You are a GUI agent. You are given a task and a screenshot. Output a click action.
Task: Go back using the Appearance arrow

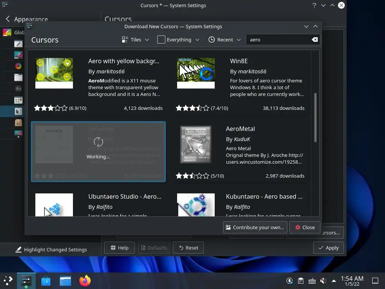(8, 19)
